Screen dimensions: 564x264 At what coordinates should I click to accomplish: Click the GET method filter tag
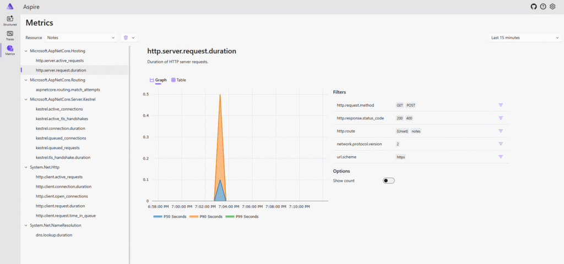[400, 105]
